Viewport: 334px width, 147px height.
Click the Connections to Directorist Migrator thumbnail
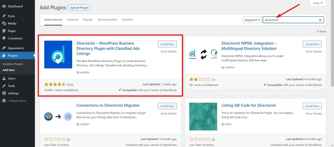coord(58,117)
